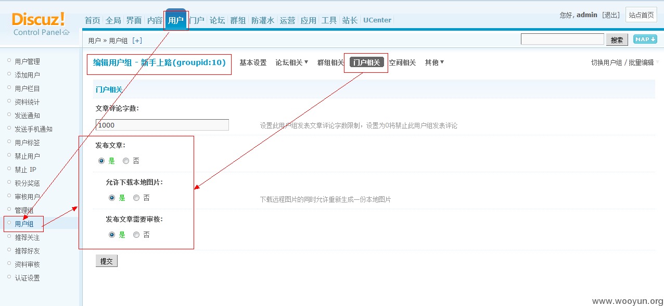Expand the 其他 dropdown
This screenshot has width=664, height=306.
pyautogui.click(x=435, y=62)
